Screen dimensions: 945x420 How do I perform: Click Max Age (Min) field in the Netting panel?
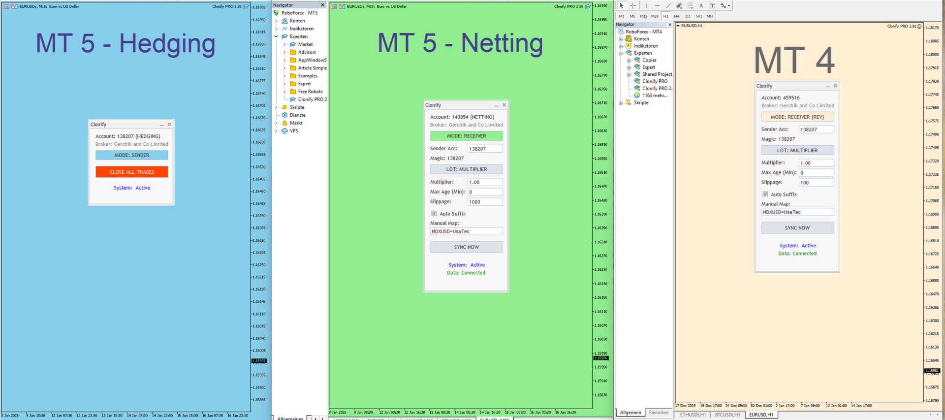point(485,192)
